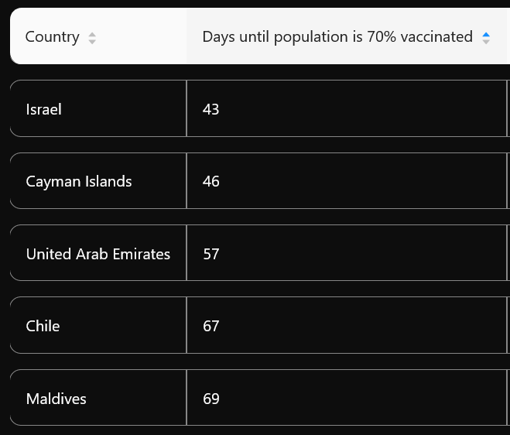Image resolution: width=510 pixels, height=435 pixels.
Task: Click the Country sort descending down arrow
Action: (x=92, y=41)
